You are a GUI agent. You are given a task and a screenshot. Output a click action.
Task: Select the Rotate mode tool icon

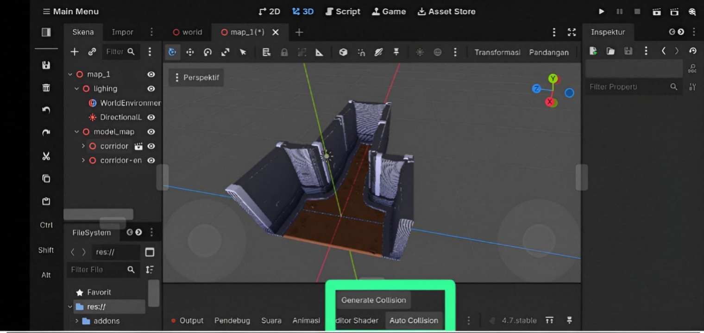point(207,52)
